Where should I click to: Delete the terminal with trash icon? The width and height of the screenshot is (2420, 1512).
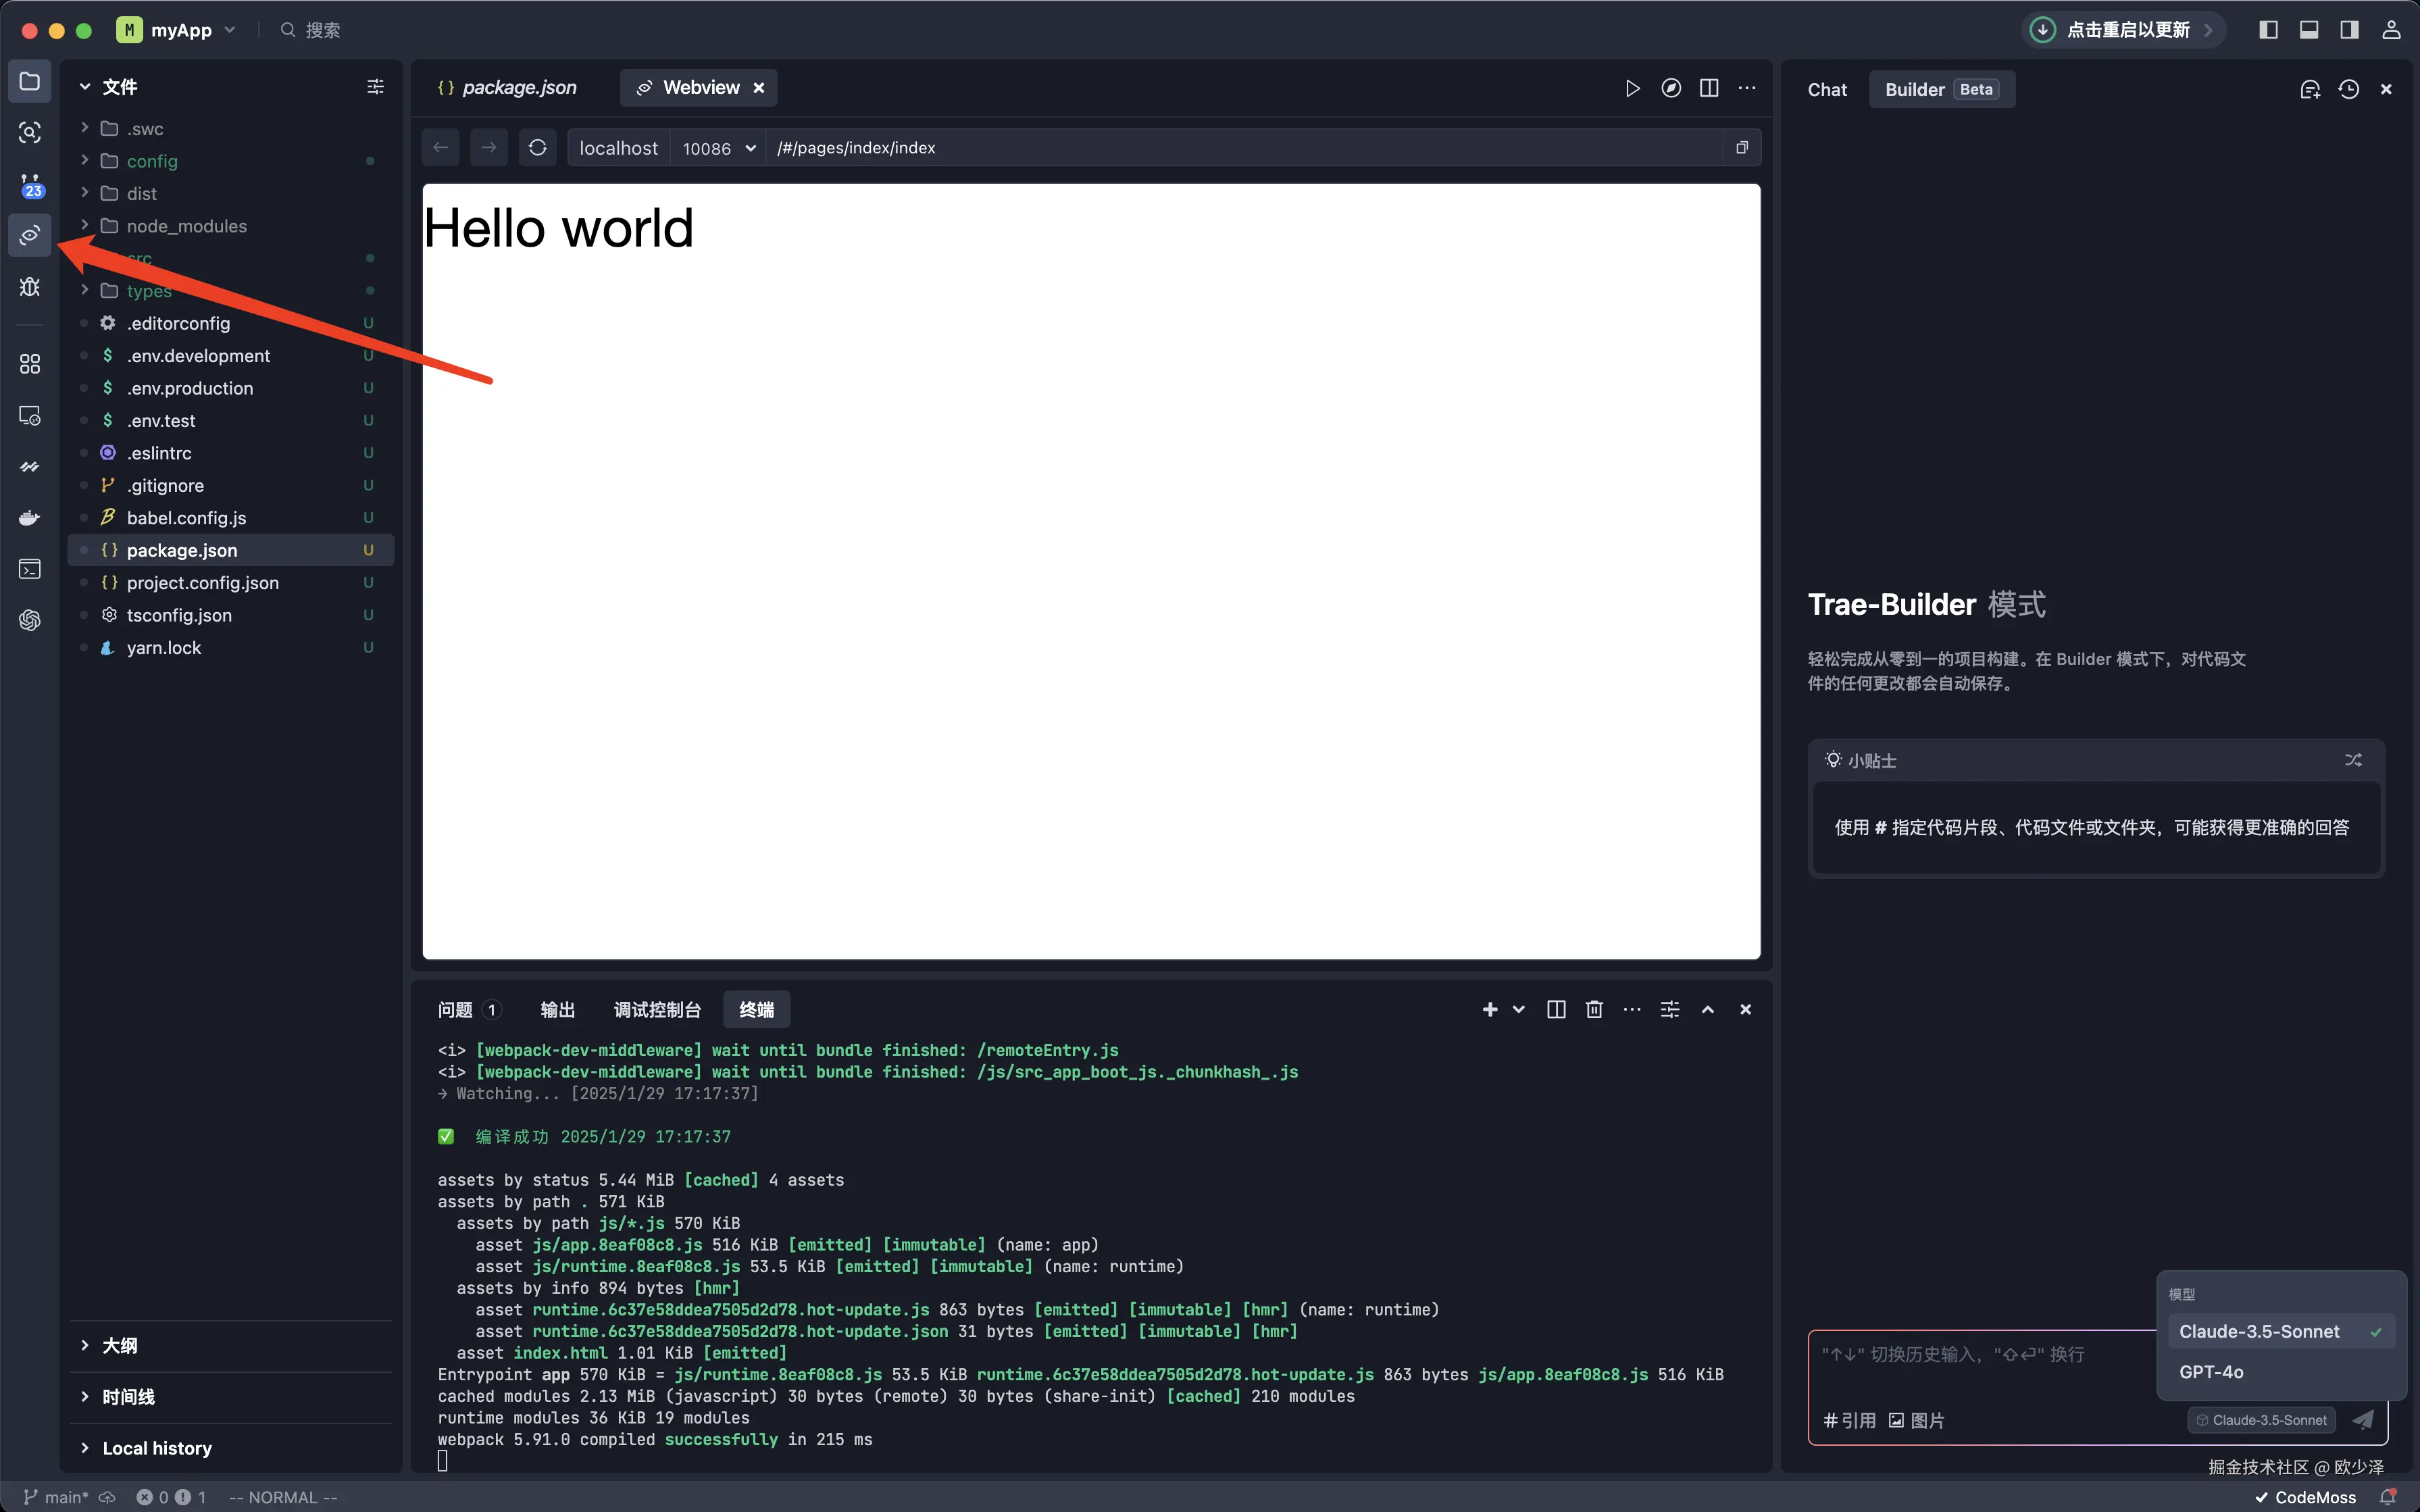(1594, 1010)
